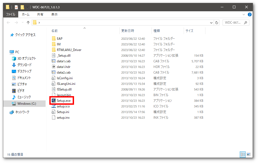The height and width of the screenshot is (163, 258).
Task: Select クイック アクセス in the navigation pane
Action: (23, 35)
